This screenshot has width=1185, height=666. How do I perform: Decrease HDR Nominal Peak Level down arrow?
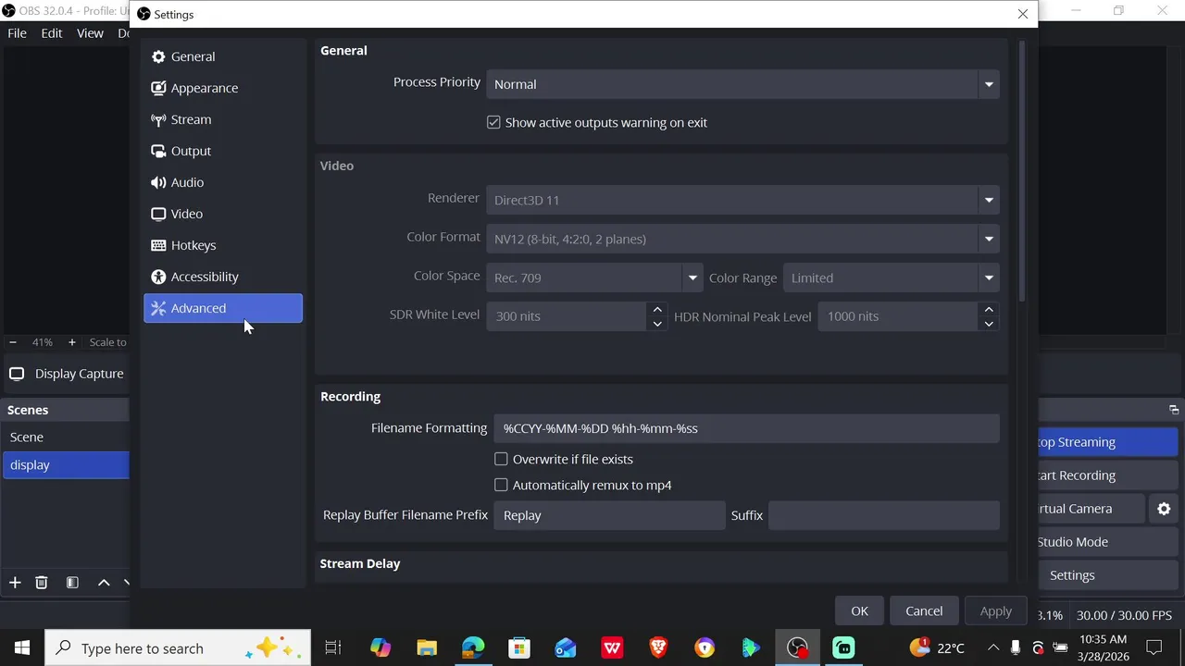click(989, 324)
